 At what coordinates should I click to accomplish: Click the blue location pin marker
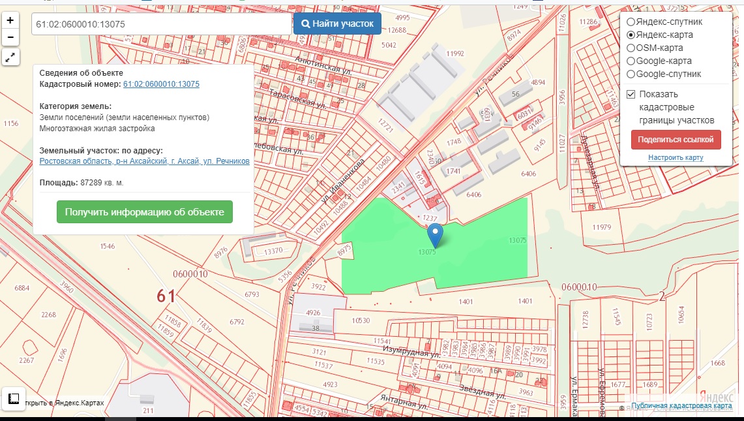tap(435, 234)
